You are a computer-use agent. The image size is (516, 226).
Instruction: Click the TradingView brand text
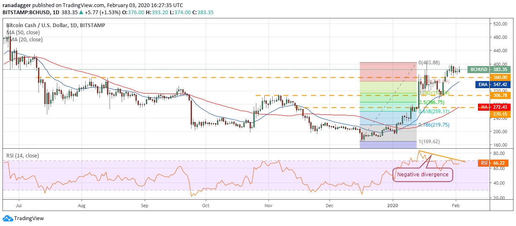pyautogui.click(x=29, y=218)
